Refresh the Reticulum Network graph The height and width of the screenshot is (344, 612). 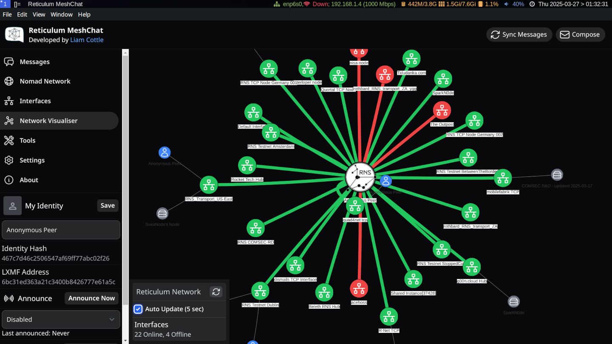216,292
